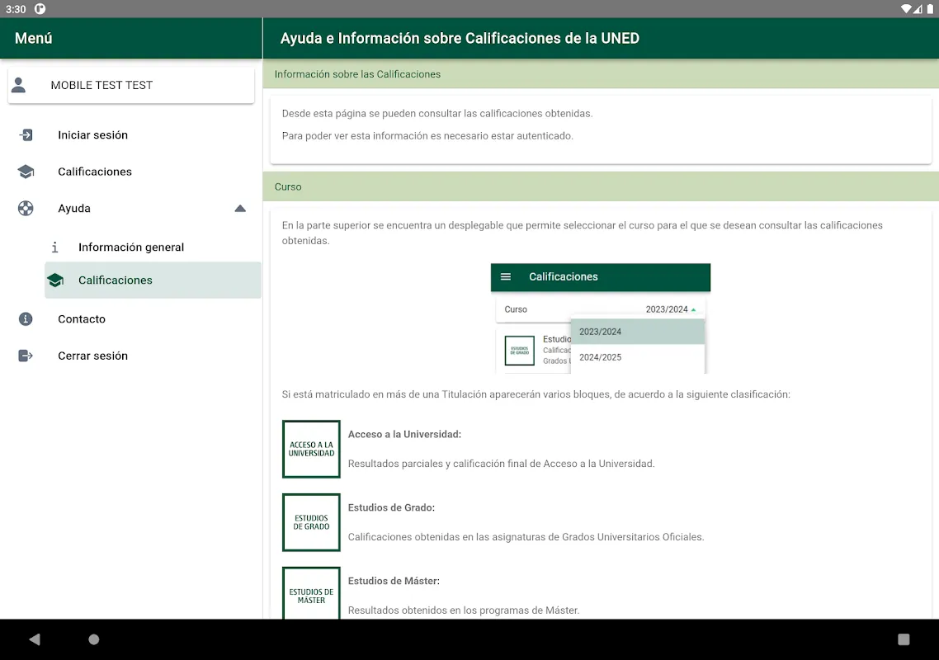Click the page title about Calificaciones de la UNED
This screenshot has width=939, height=660.
[x=460, y=38]
